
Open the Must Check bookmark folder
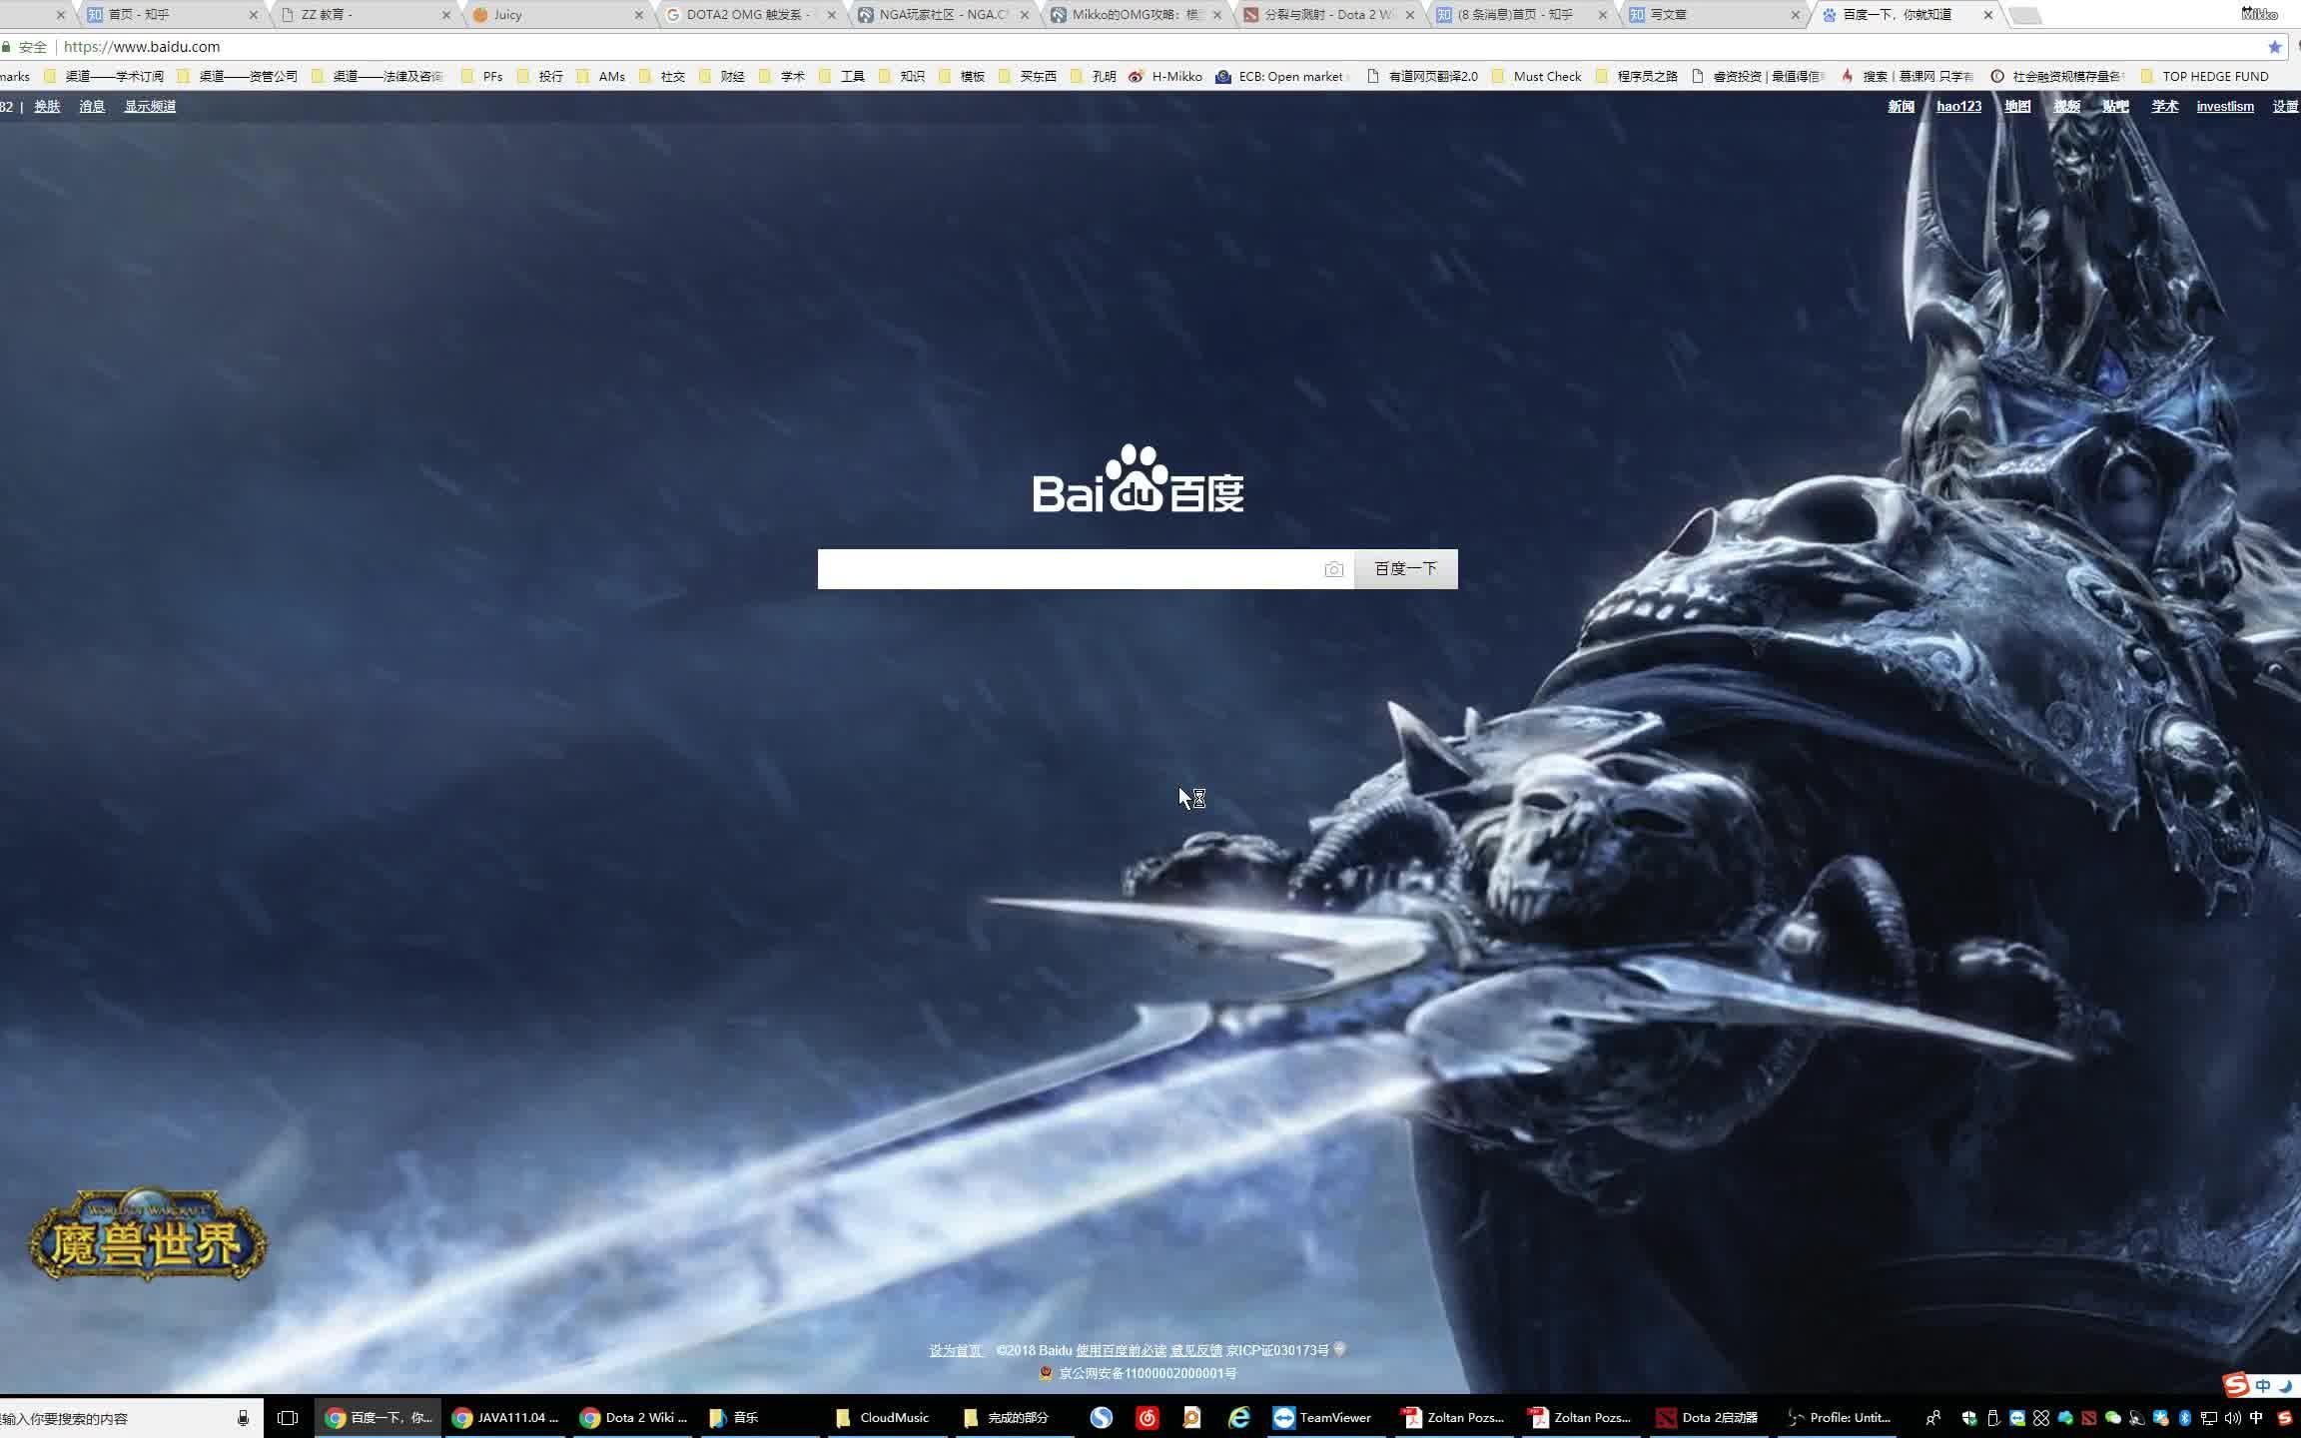(x=1536, y=76)
